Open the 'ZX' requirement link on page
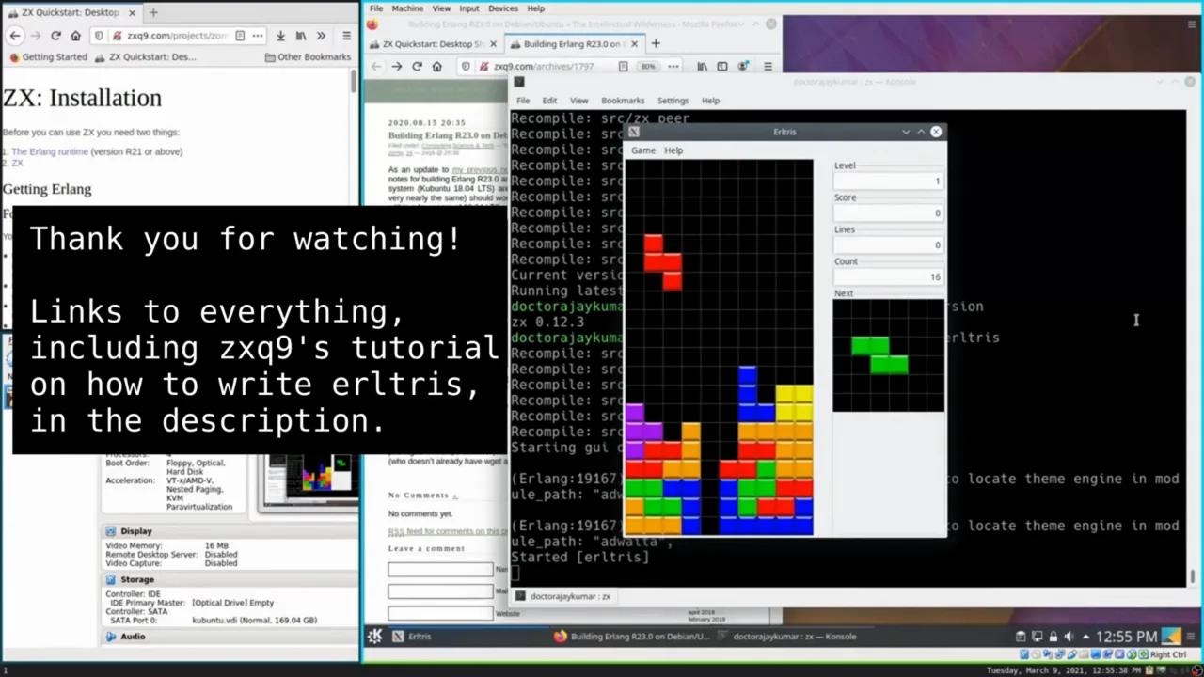 pyautogui.click(x=17, y=164)
